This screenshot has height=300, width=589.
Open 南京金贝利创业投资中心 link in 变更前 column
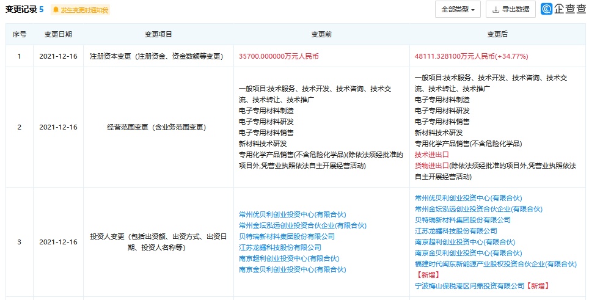click(x=292, y=269)
